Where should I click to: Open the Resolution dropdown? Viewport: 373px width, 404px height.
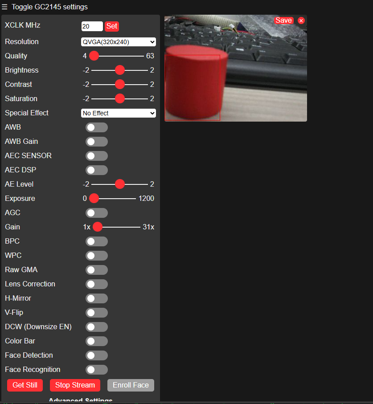119,42
